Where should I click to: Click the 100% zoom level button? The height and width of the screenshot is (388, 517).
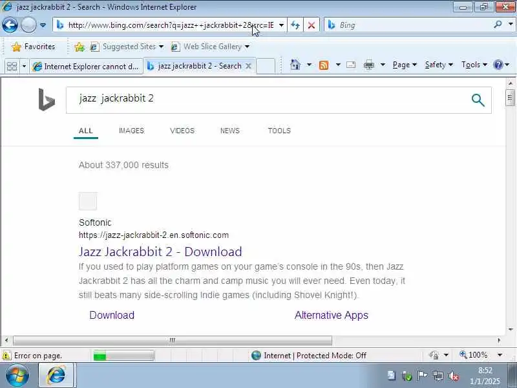pos(474,355)
